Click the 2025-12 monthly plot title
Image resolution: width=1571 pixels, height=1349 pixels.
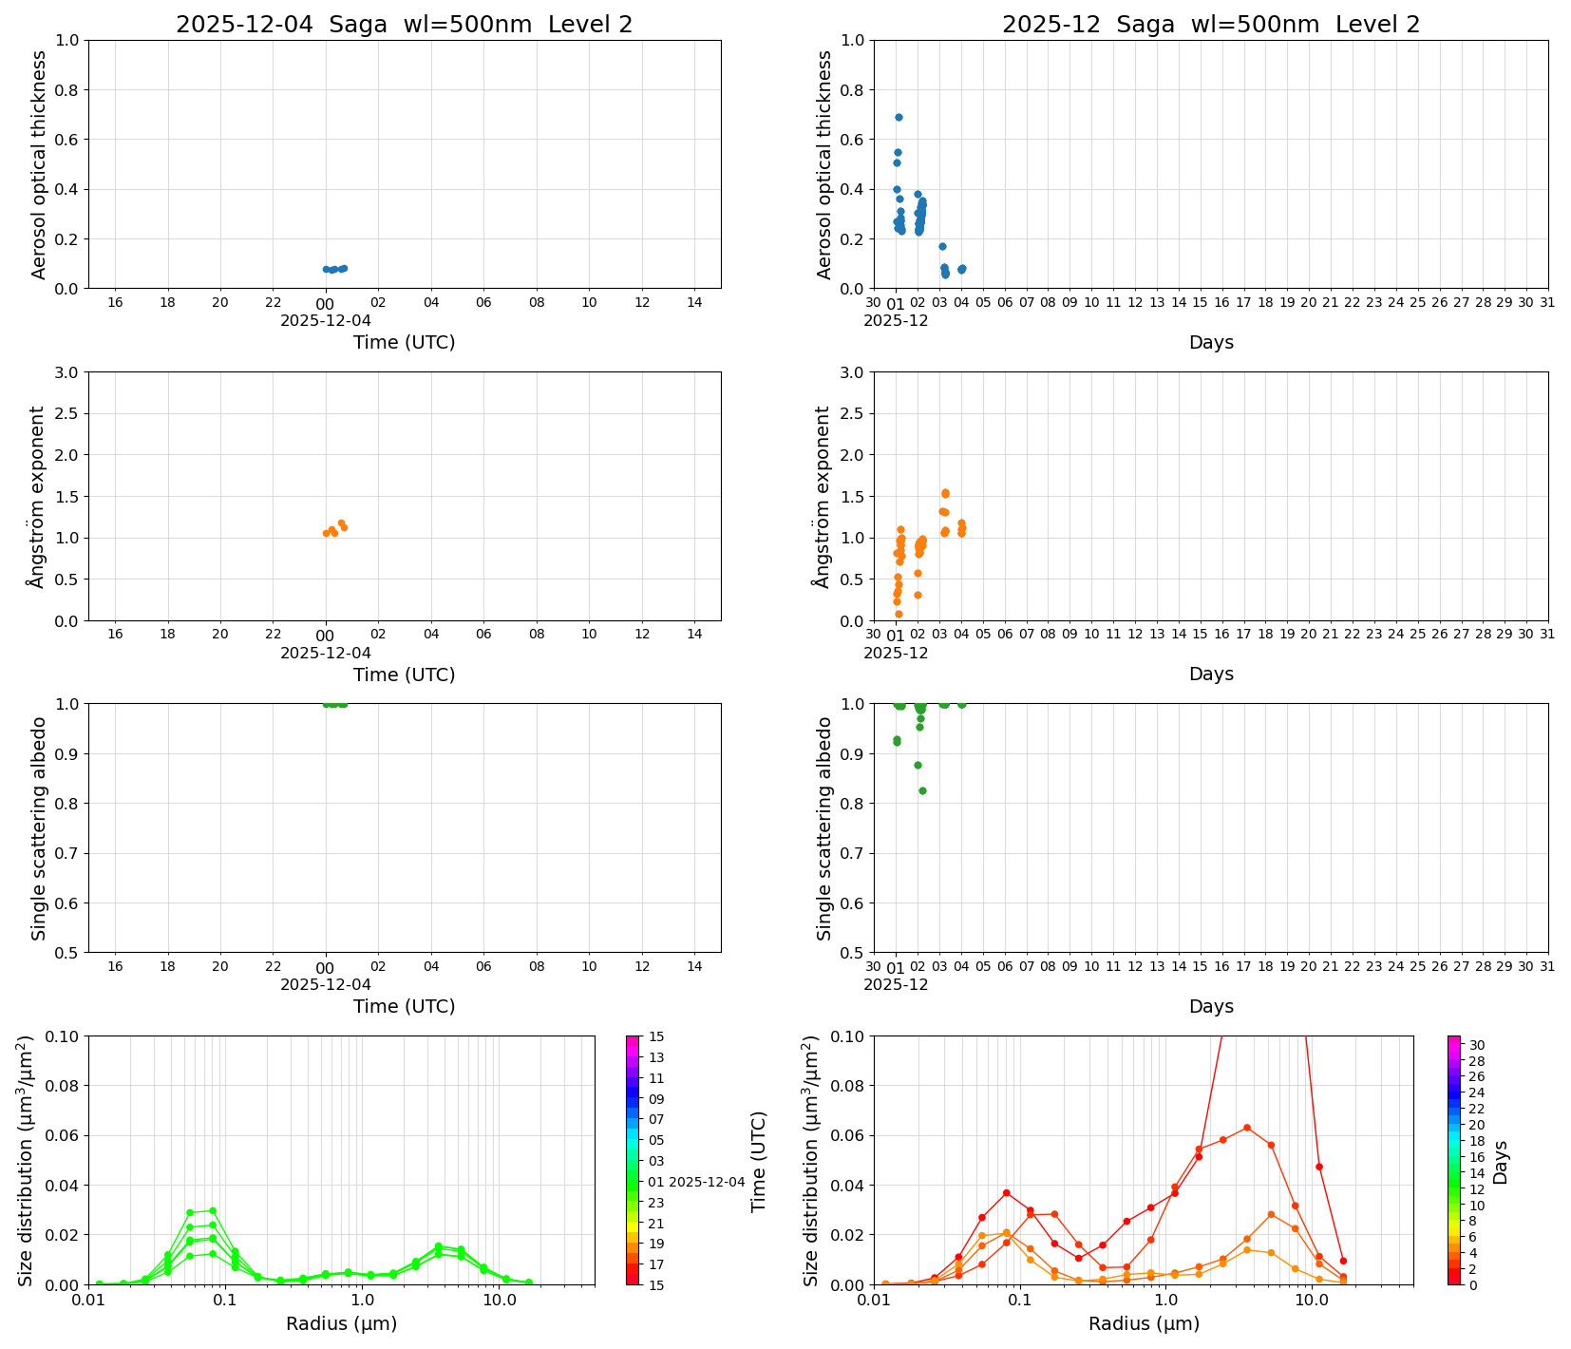tap(1211, 26)
